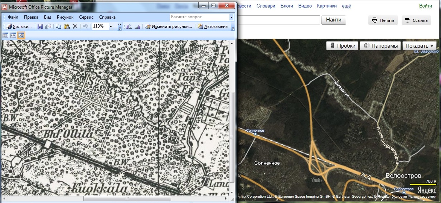Click the 'Пробки' traffic button

coord(342,46)
